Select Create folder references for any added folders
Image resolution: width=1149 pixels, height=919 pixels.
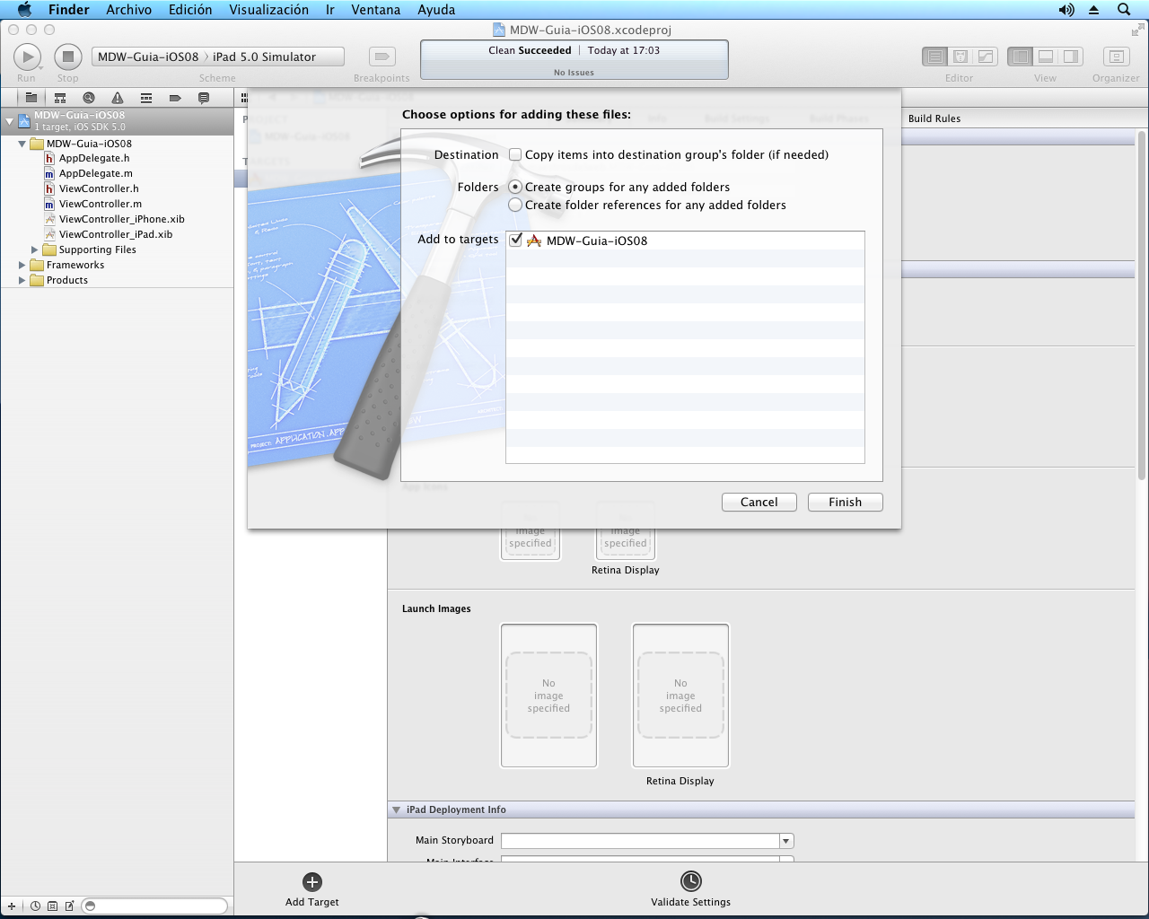515,205
